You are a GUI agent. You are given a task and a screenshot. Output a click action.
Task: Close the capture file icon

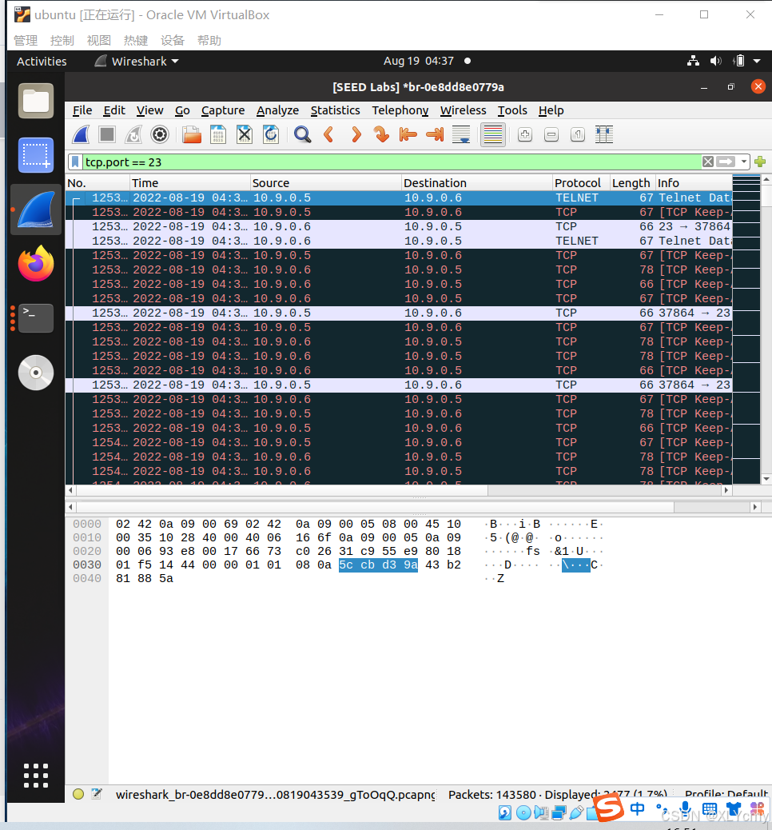(245, 134)
